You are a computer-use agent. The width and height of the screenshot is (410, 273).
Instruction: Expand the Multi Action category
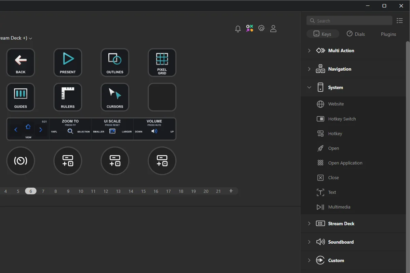[353, 51]
